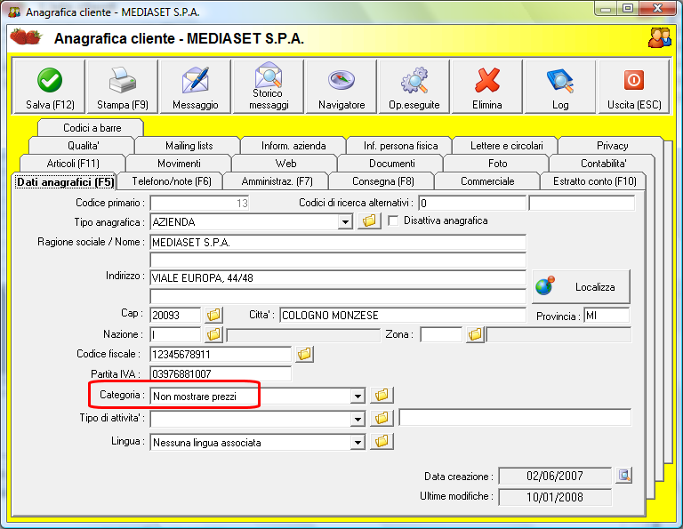Select Dati anagrafici (F5) tab
The height and width of the screenshot is (529, 683).
tap(65, 181)
